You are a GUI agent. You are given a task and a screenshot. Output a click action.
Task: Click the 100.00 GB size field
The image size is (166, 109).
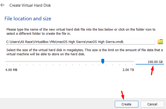[150, 62]
